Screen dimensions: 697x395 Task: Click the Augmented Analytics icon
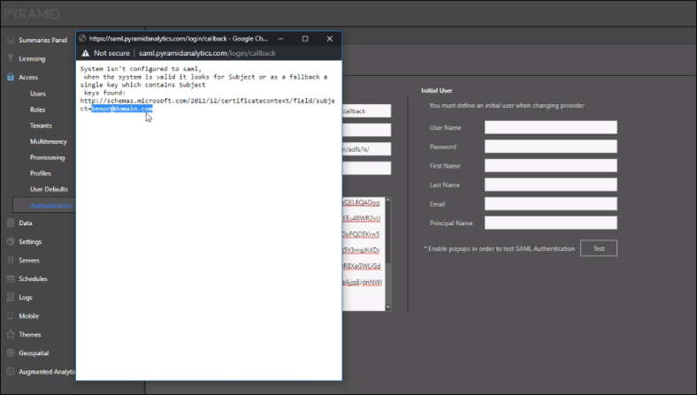(x=11, y=371)
